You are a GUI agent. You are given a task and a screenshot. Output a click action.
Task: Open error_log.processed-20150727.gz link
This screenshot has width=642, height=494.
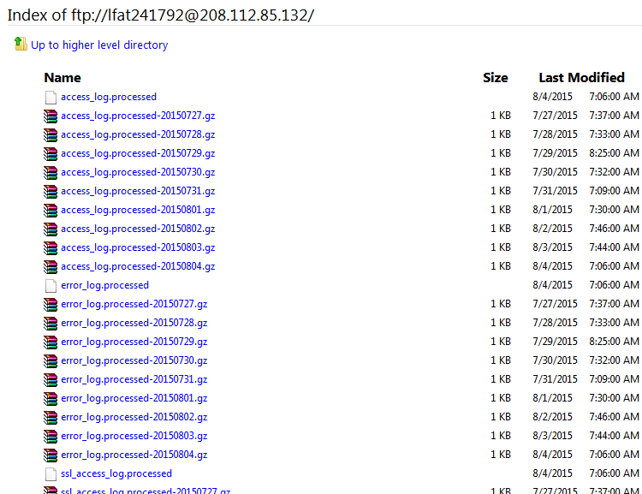(134, 304)
